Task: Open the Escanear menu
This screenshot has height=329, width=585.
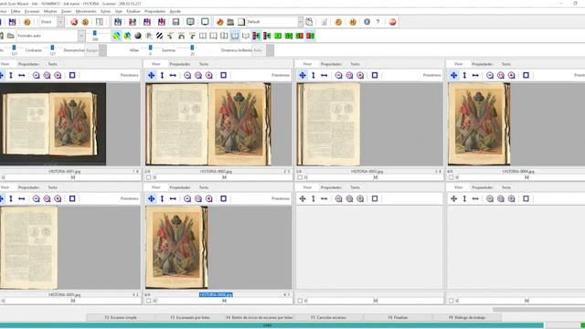Action: point(32,12)
